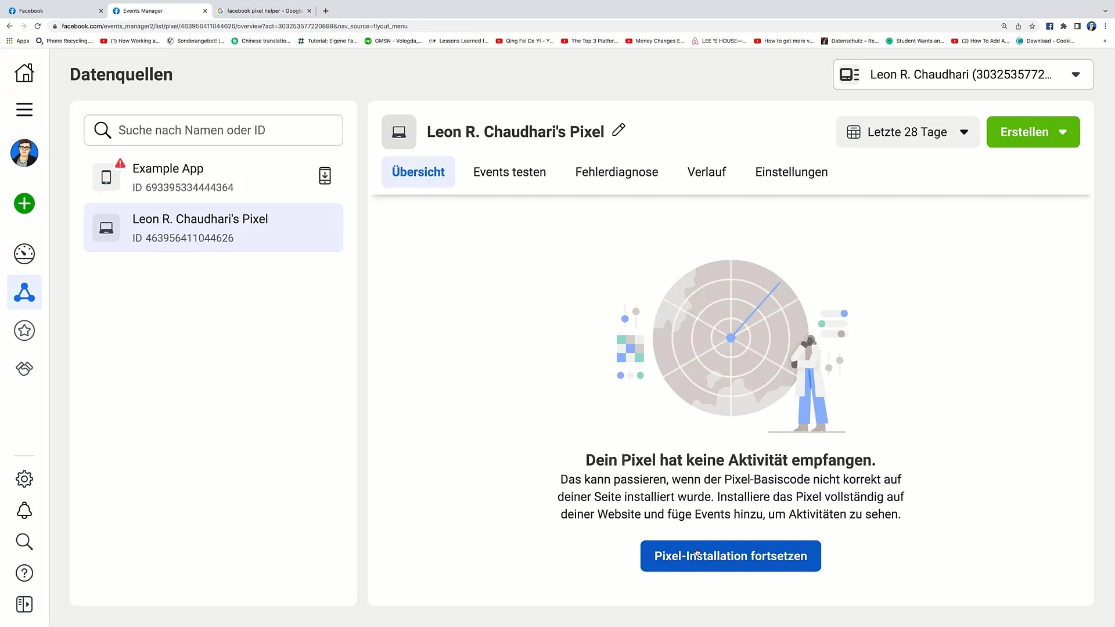Click the Pixel-Installation fortsetzen button
Image resolution: width=1115 pixels, height=627 pixels.
pos(731,556)
